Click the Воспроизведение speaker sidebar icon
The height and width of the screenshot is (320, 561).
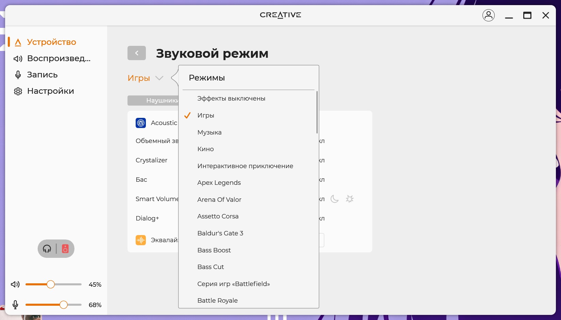[18, 59]
